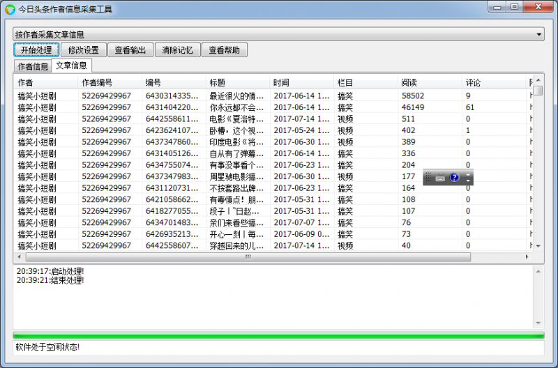Select row titled 亲们来看些搞...
Viewport: 558px width, 368px height.
[273, 222]
